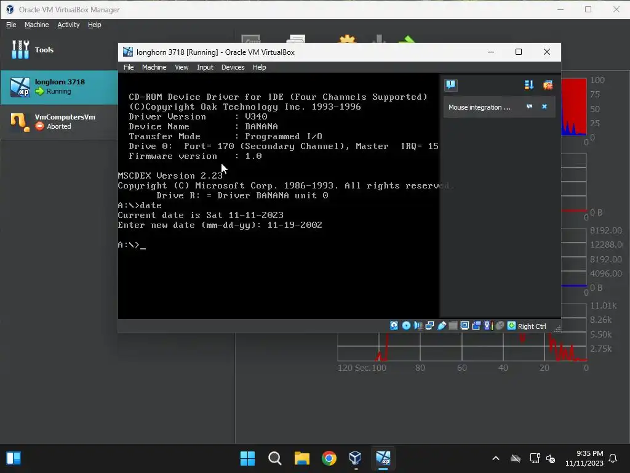
Task: Minimize the longhorn VM window
Action: click(x=491, y=52)
